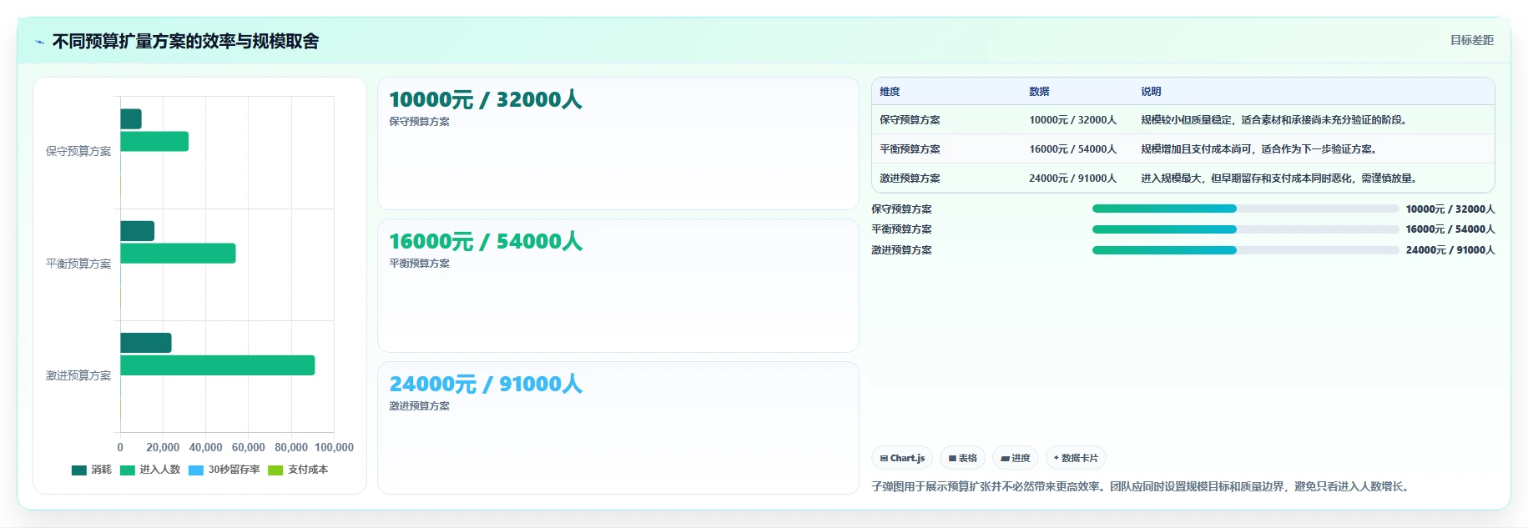Click the progress value 24000元 / 91000人

[1450, 250]
